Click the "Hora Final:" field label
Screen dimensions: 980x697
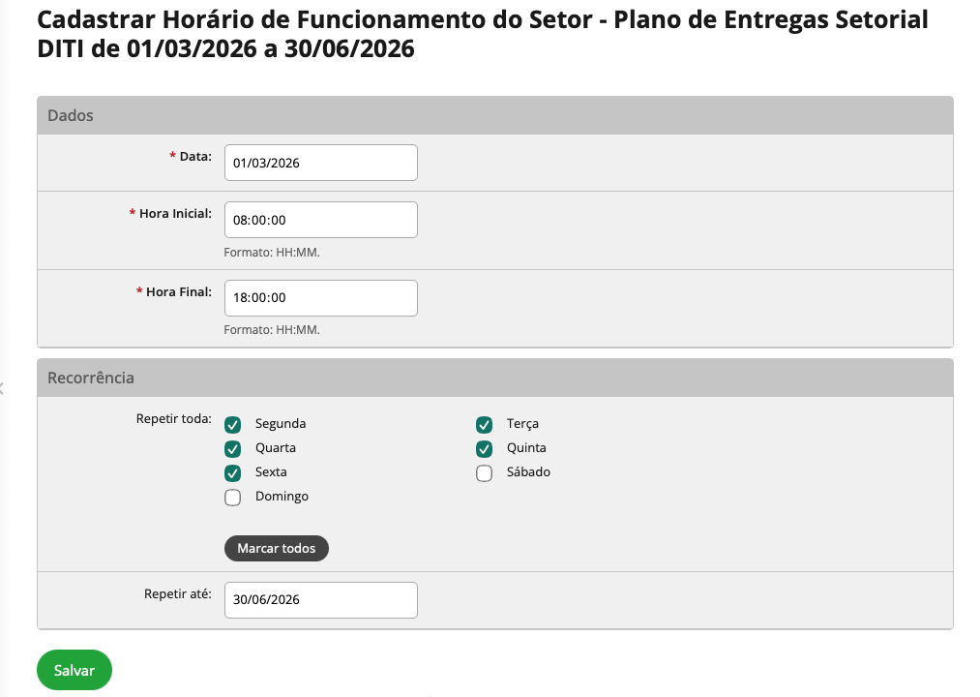[179, 291]
